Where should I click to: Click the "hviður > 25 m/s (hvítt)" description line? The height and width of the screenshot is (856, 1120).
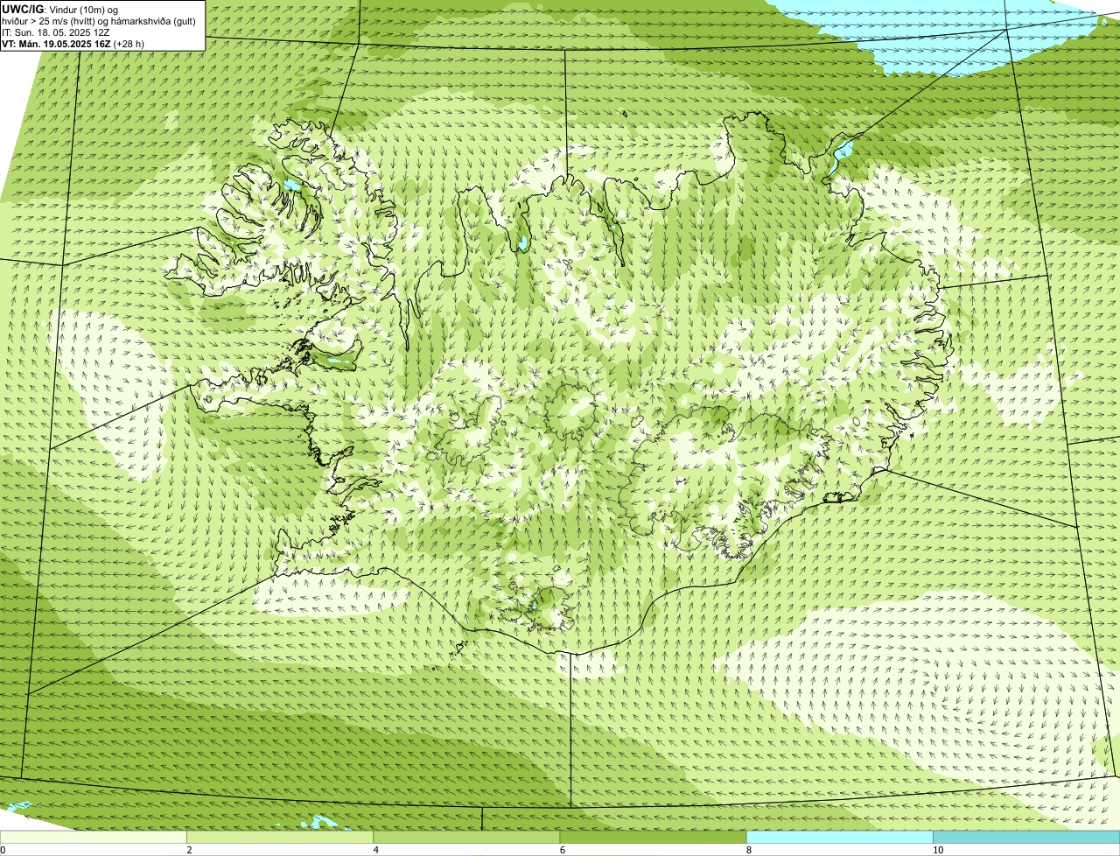click(x=99, y=20)
